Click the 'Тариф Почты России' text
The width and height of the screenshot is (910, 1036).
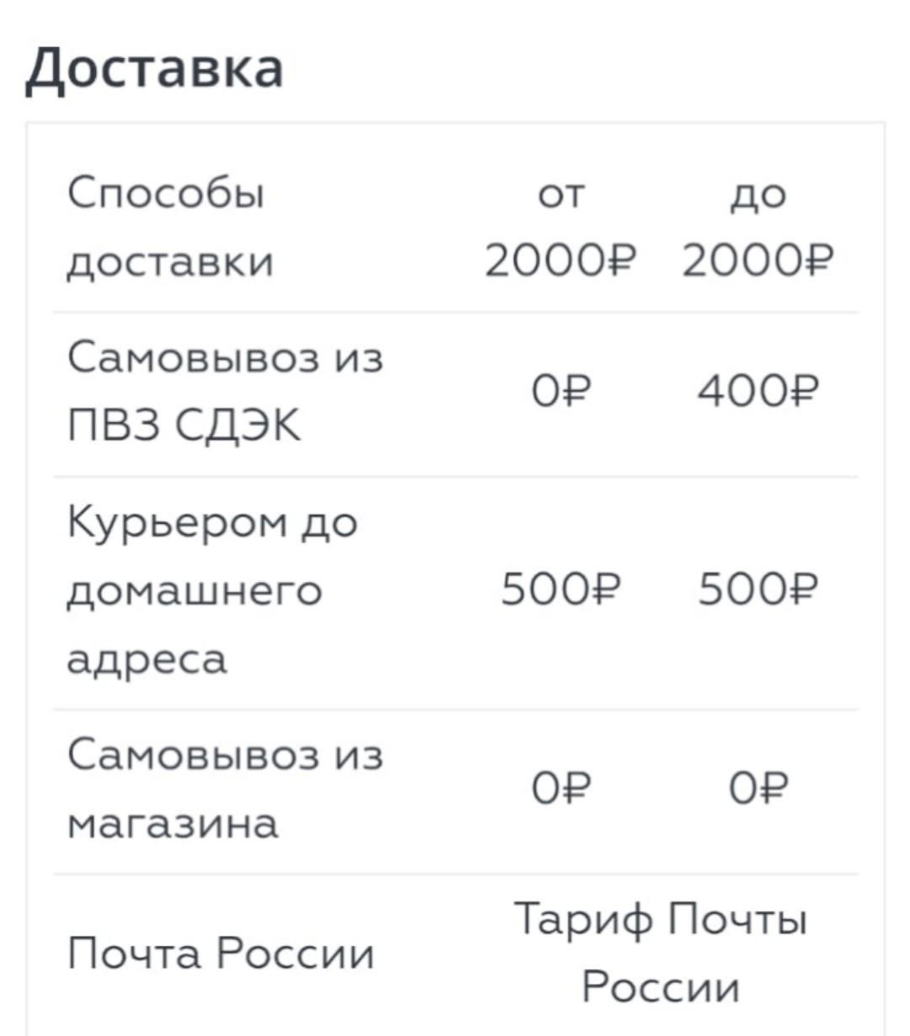661,953
